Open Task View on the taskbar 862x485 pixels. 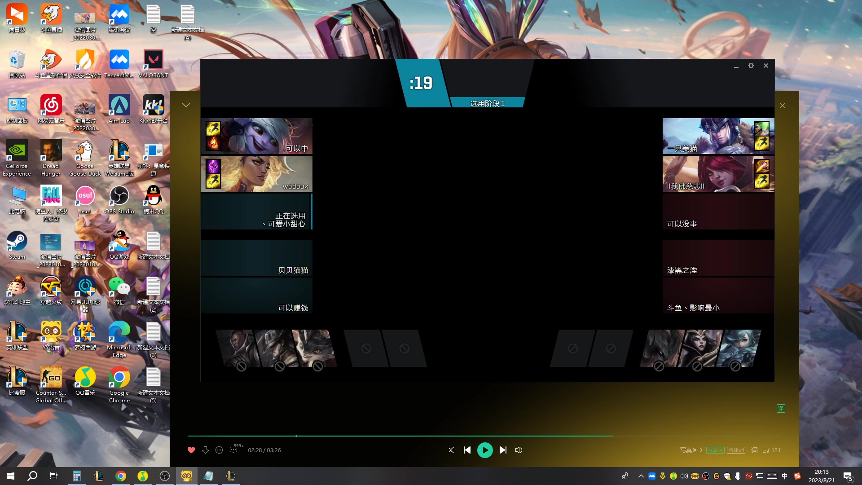(x=54, y=476)
